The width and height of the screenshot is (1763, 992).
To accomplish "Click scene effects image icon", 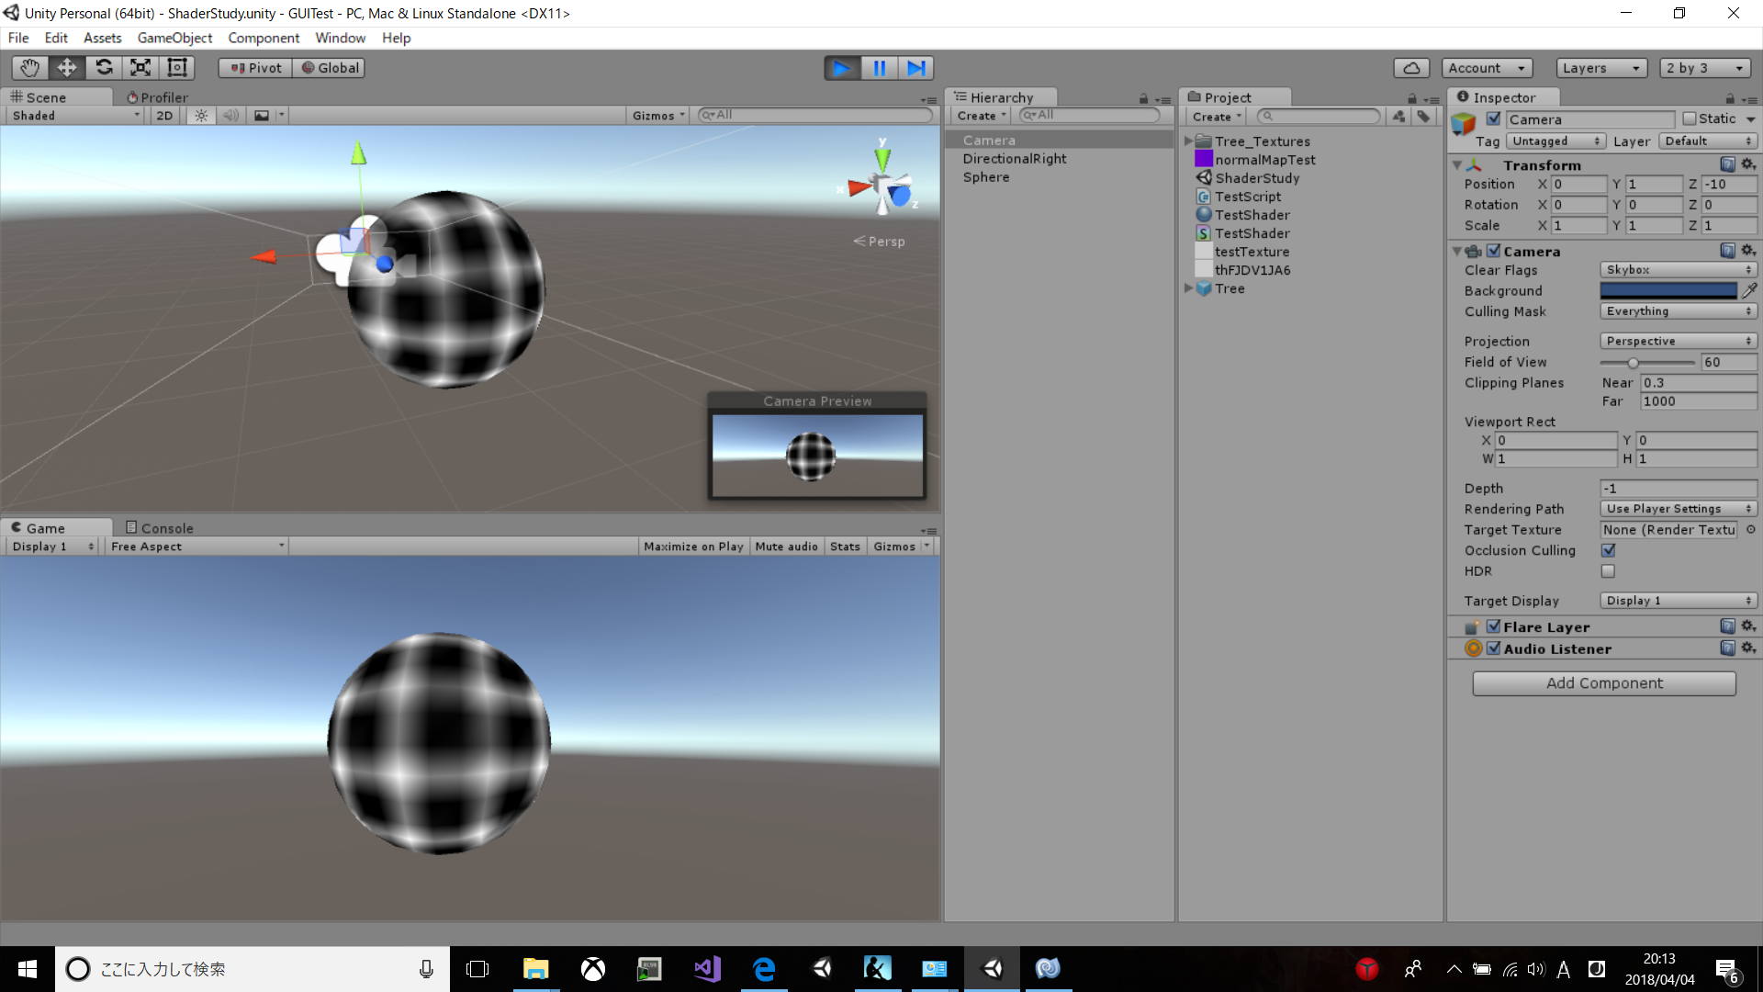I will pos(262,116).
